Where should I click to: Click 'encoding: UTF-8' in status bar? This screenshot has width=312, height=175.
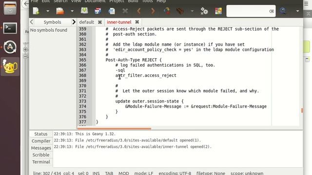point(175,173)
